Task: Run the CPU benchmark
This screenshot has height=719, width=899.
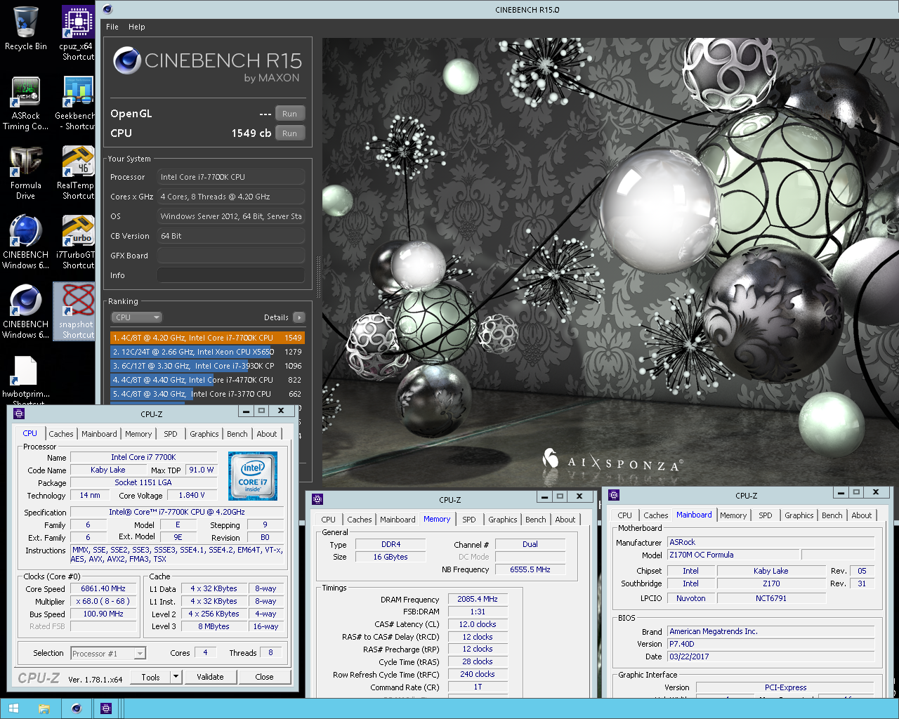Action: click(289, 133)
